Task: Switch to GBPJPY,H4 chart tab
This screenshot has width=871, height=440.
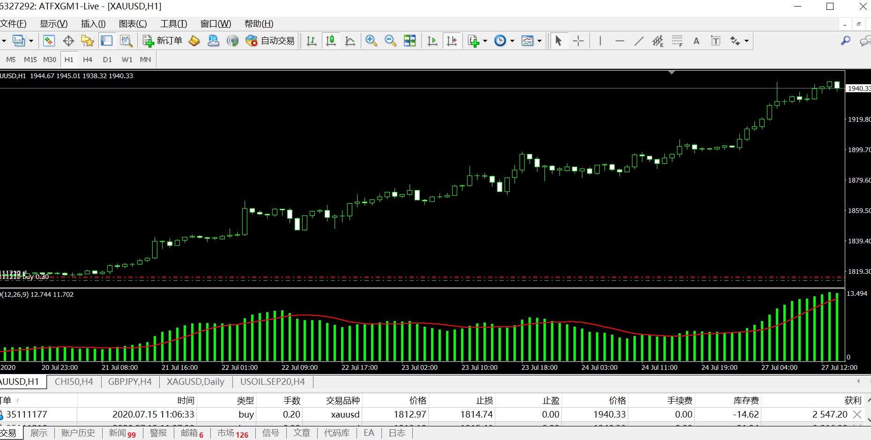Action: click(130, 381)
